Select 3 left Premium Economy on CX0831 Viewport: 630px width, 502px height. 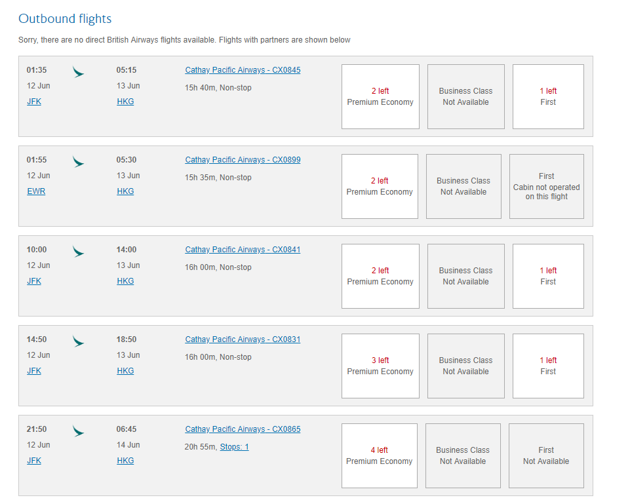[x=380, y=366]
